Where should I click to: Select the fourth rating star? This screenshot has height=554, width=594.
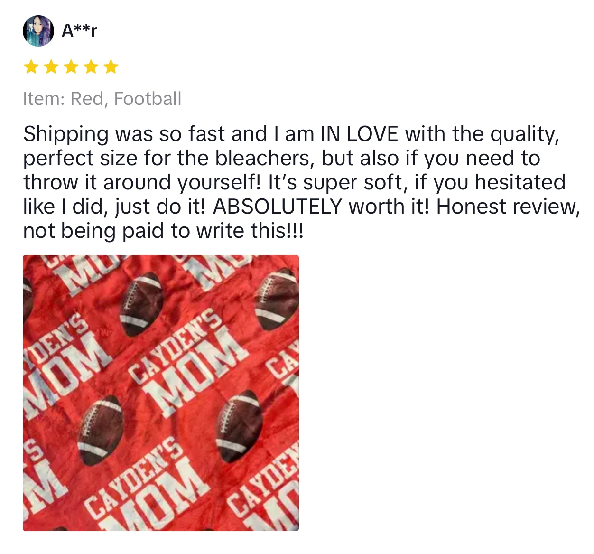[x=91, y=67]
